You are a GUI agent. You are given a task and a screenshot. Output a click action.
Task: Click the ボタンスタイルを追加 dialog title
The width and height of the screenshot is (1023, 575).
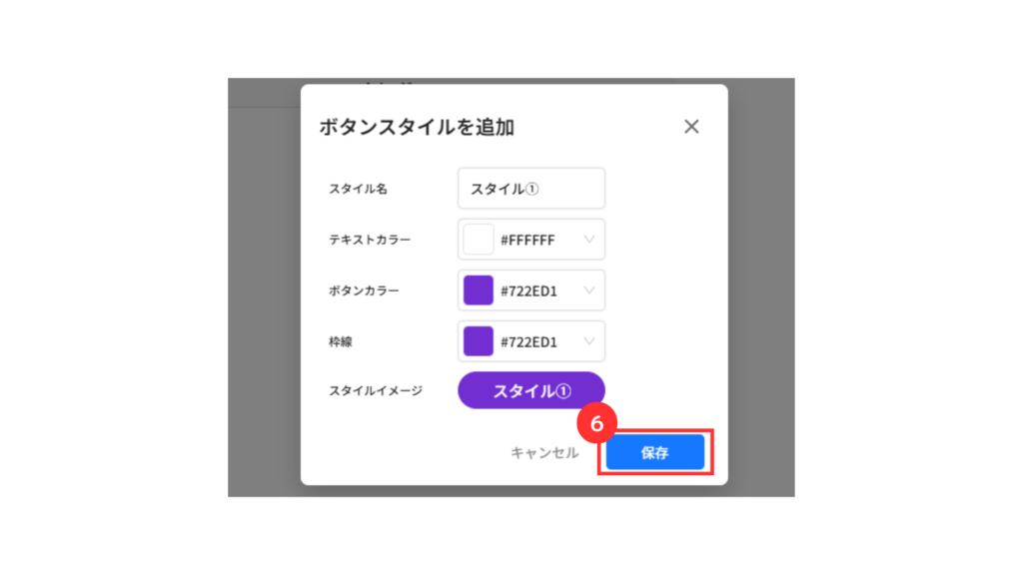tap(417, 127)
